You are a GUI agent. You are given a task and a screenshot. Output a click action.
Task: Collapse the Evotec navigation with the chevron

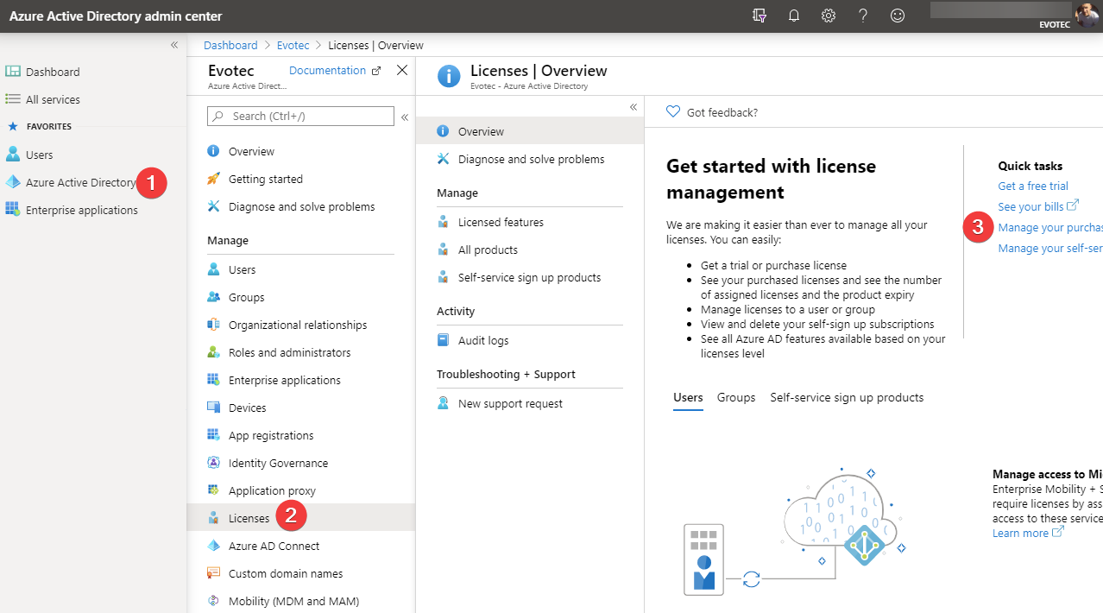point(174,45)
